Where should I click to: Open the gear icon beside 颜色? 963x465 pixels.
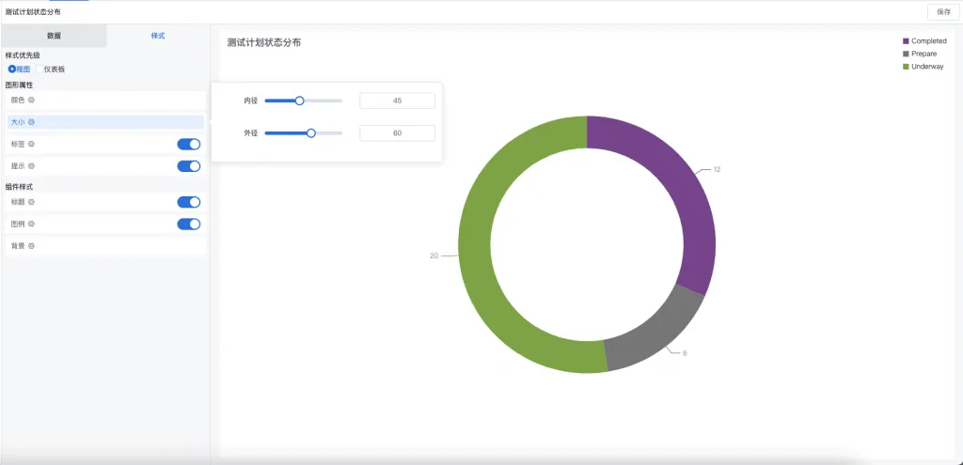point(31,100)
